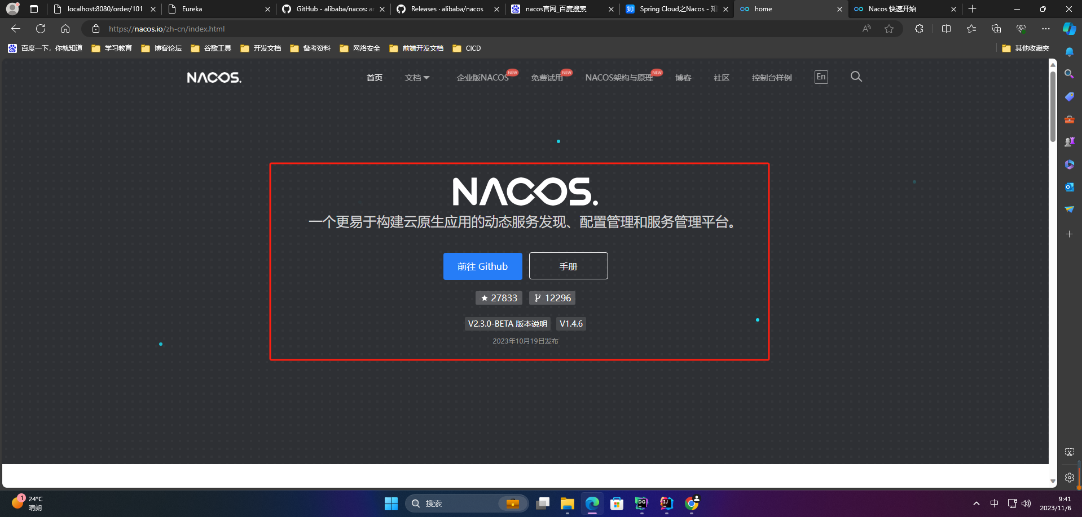Click the 手册 manual button
This screenshot has width=1082, height=517.
[569, 266]
